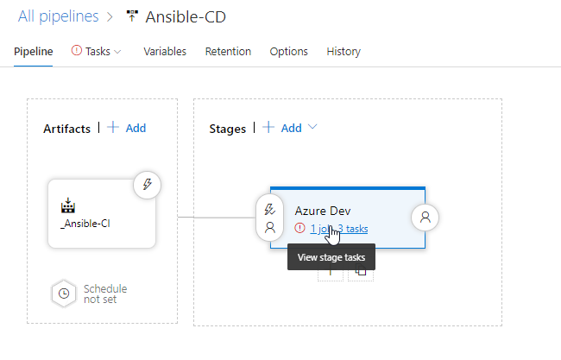
Task: Open post-deployment conditions person icon on Azure Dev
Action: tap(425, 218)
